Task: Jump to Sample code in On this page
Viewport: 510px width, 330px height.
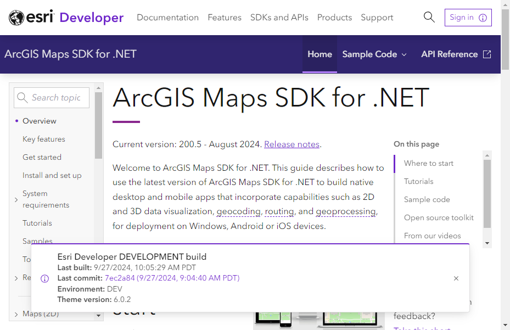Action: pos(427,199)
